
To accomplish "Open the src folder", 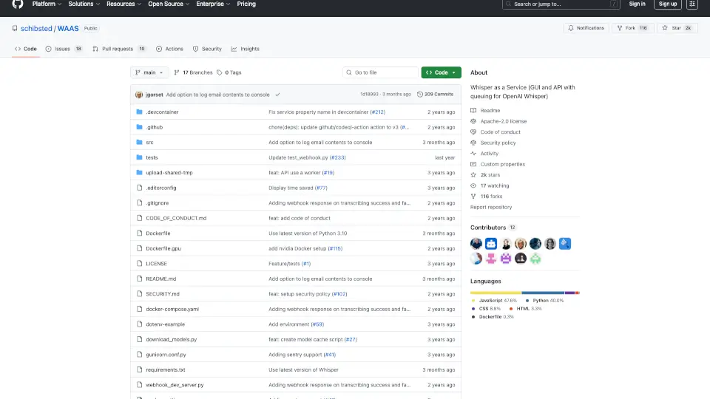I will (150, 142).
